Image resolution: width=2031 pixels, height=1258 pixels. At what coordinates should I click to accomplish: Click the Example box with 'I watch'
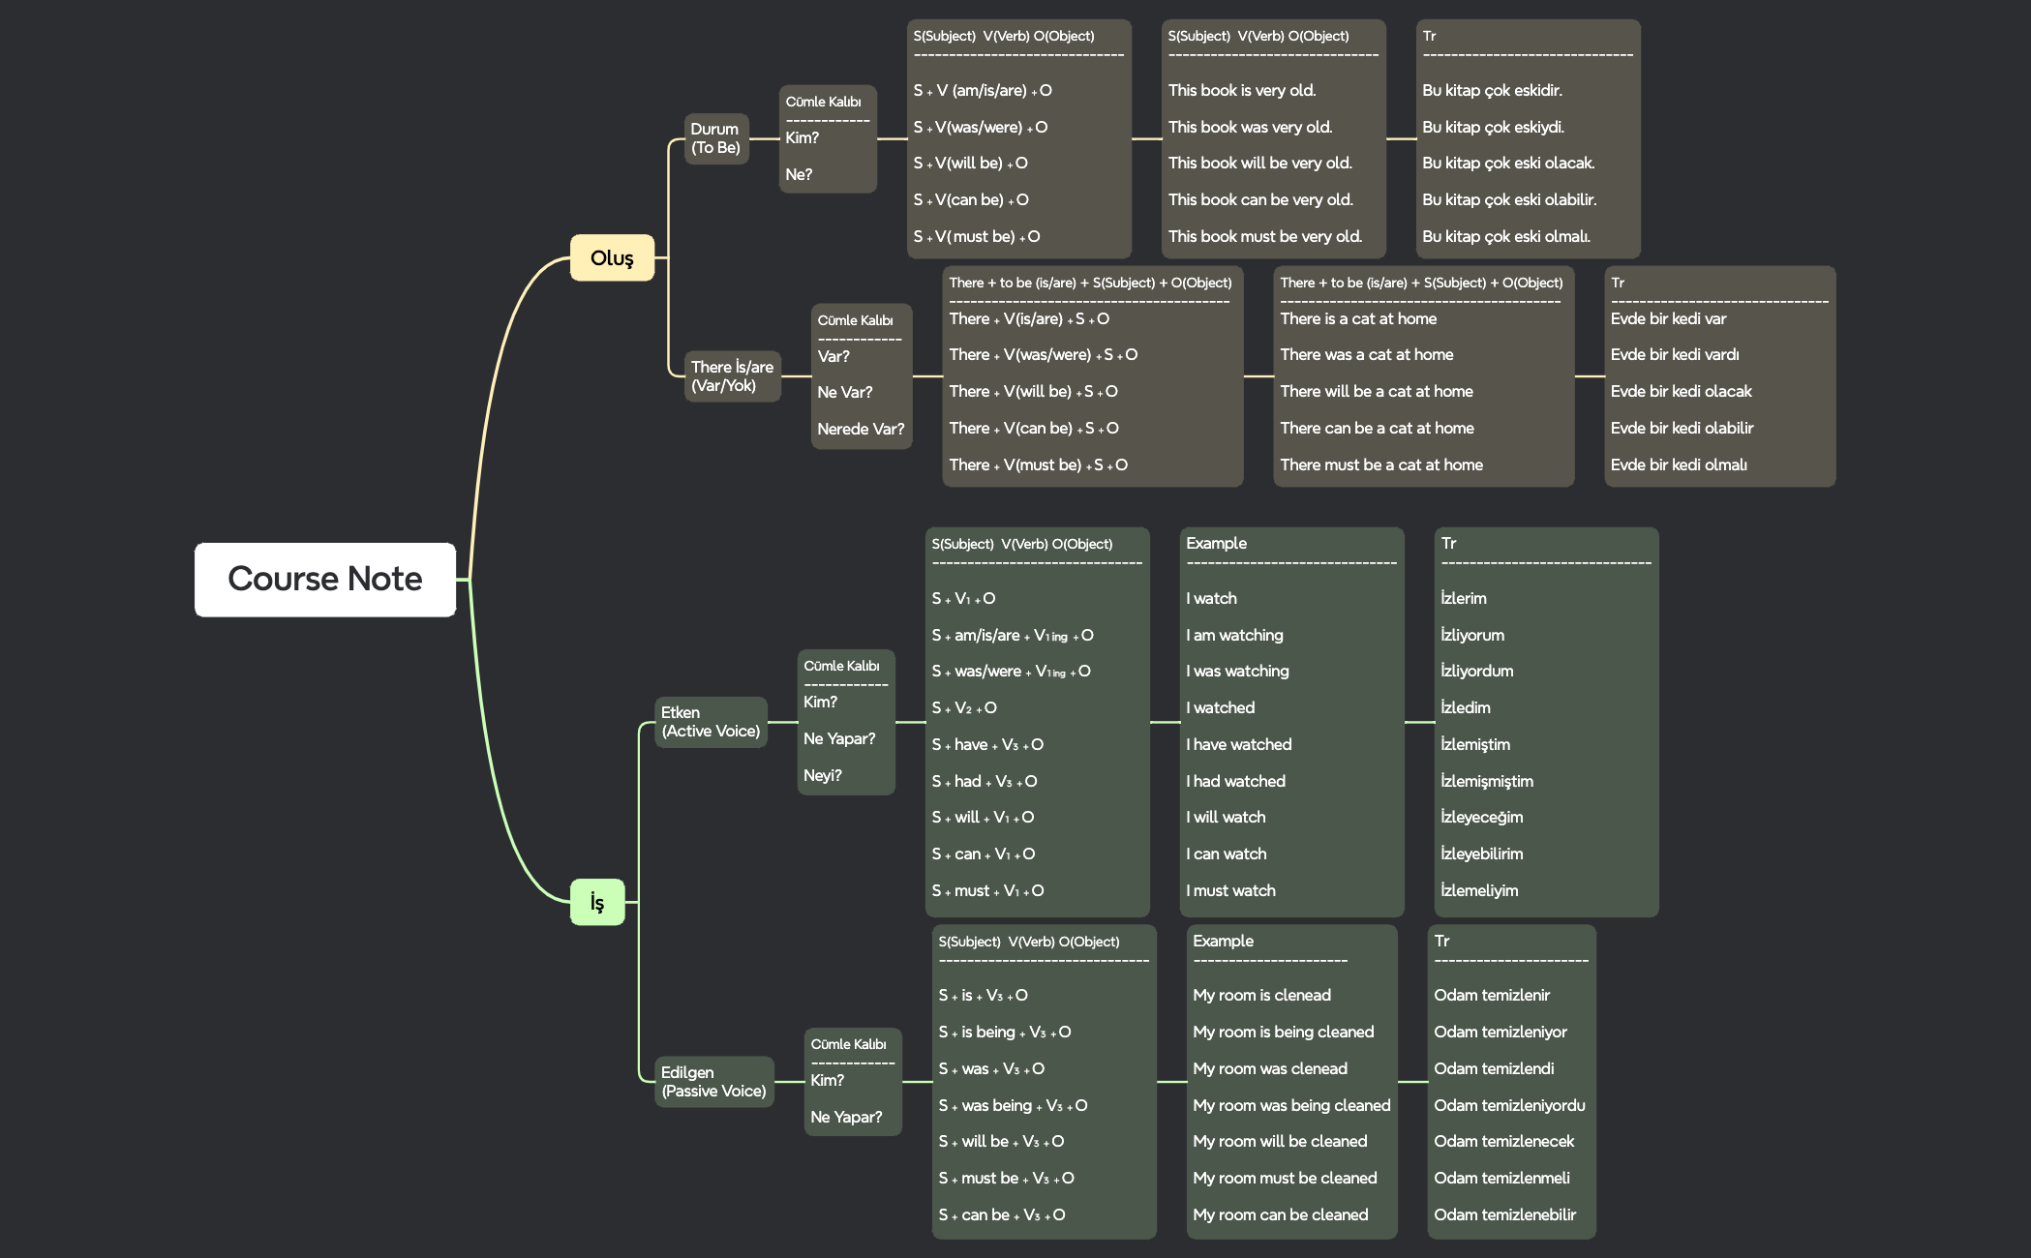(x=1291, y=722)
